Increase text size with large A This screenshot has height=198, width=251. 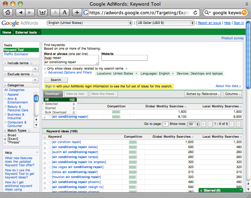click(64, 13)
